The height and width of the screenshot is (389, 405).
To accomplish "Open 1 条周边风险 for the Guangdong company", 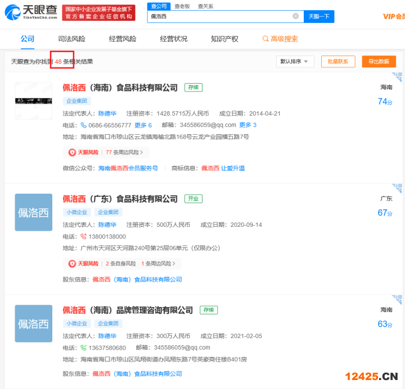I will [x=158, y=263].
